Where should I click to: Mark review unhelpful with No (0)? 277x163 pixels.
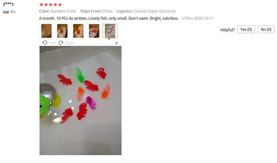pos(266,30)
